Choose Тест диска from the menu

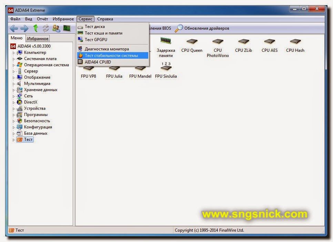[113, 27]
